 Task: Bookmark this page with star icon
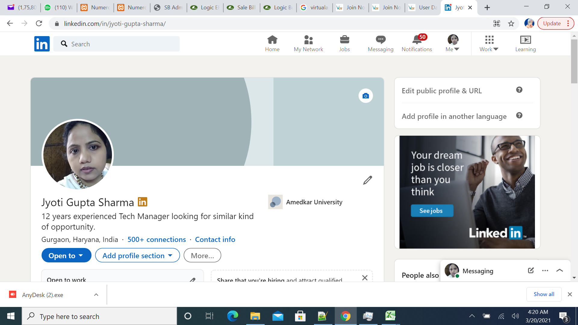[x=511, y=23]
